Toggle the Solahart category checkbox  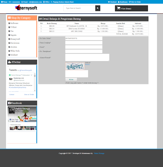coord(9,55)
